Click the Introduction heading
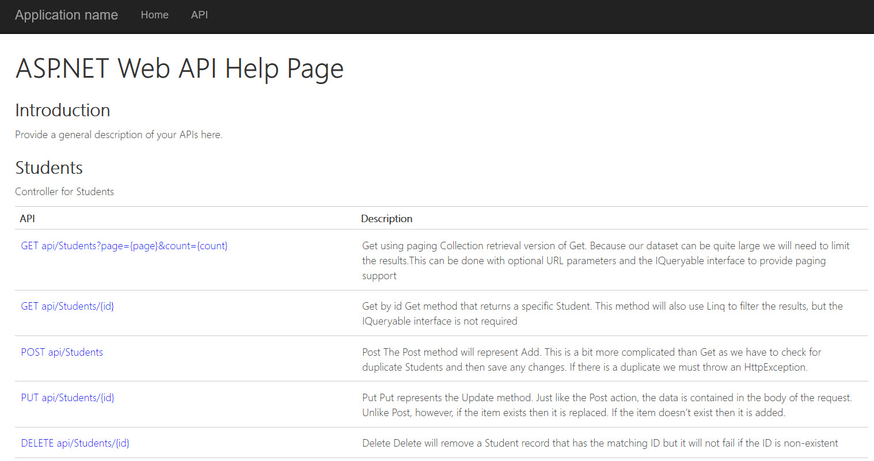Screen dimensions: 874x461 click(63, 110)
